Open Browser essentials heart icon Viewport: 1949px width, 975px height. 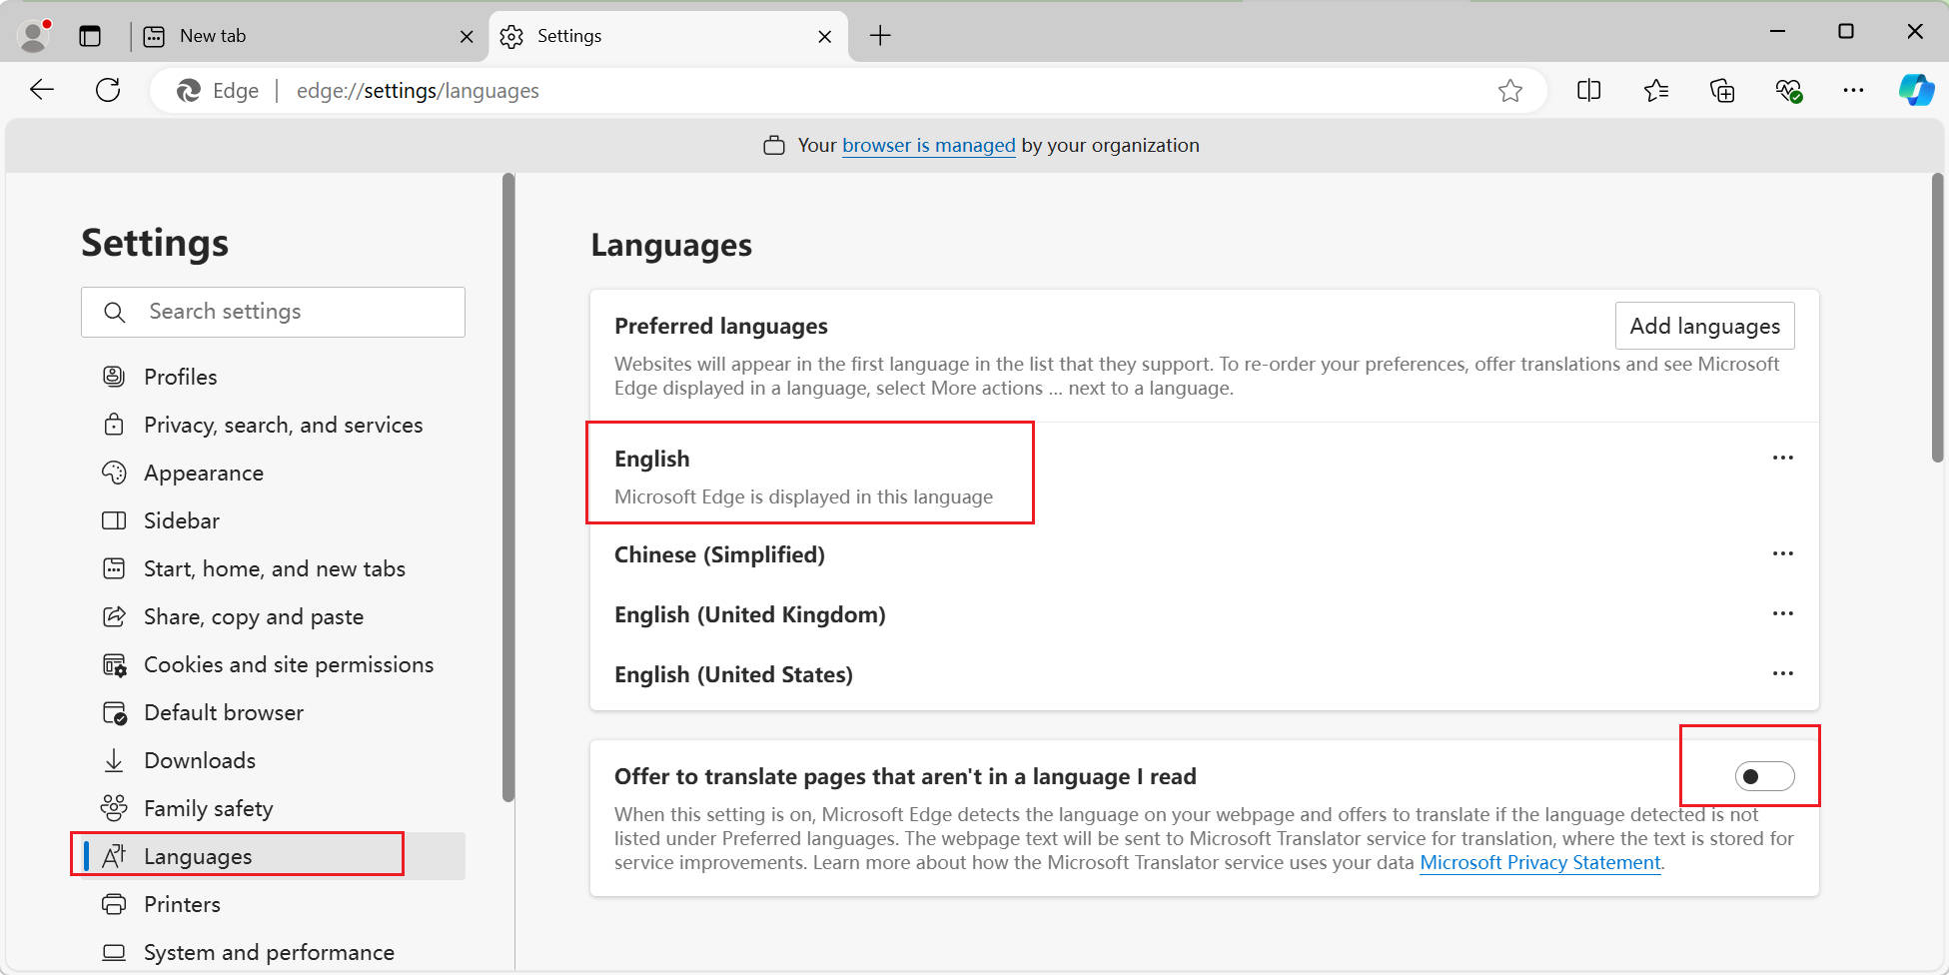(x=1788, y=91)
